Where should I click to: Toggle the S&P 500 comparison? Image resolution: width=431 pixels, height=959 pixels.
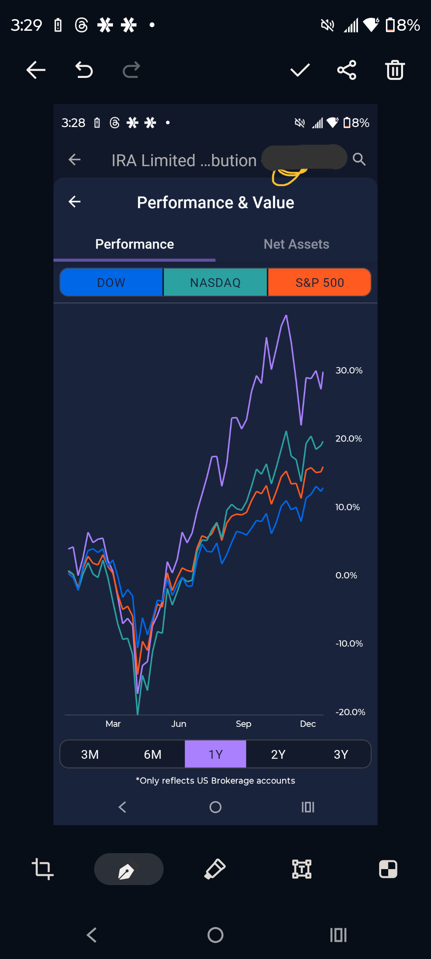(320, 283)
